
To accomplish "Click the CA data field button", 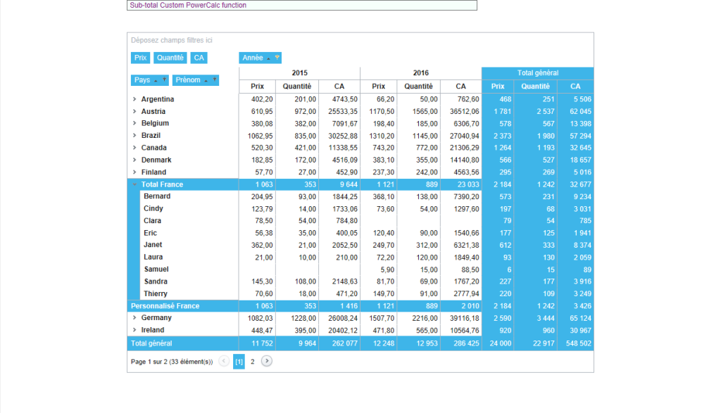I will [x=199, y=58].
